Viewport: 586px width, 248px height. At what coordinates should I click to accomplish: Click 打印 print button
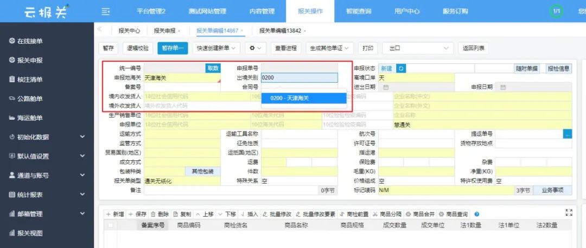[368, 48]
